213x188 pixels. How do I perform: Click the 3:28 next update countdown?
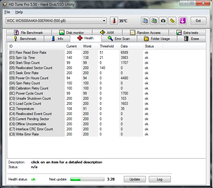(111, 179)
